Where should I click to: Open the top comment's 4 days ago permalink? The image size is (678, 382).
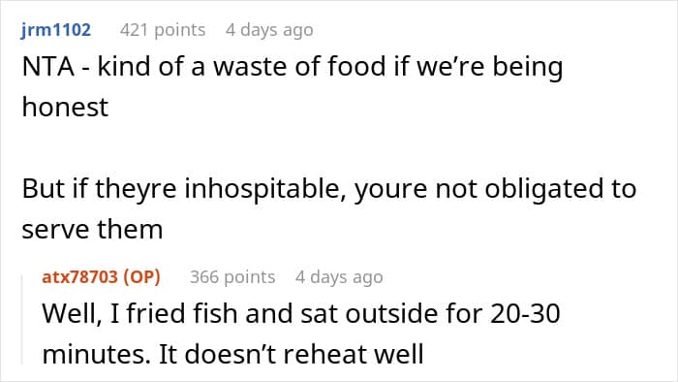coord(269,30)
